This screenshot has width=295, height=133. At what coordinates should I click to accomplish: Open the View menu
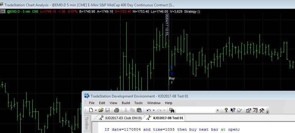113,103
